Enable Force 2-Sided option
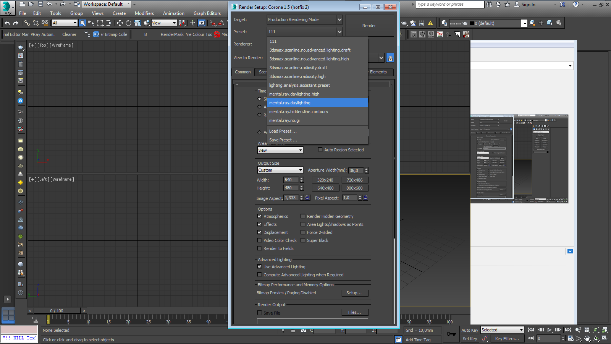611x344 pixels. coord(303,232)
